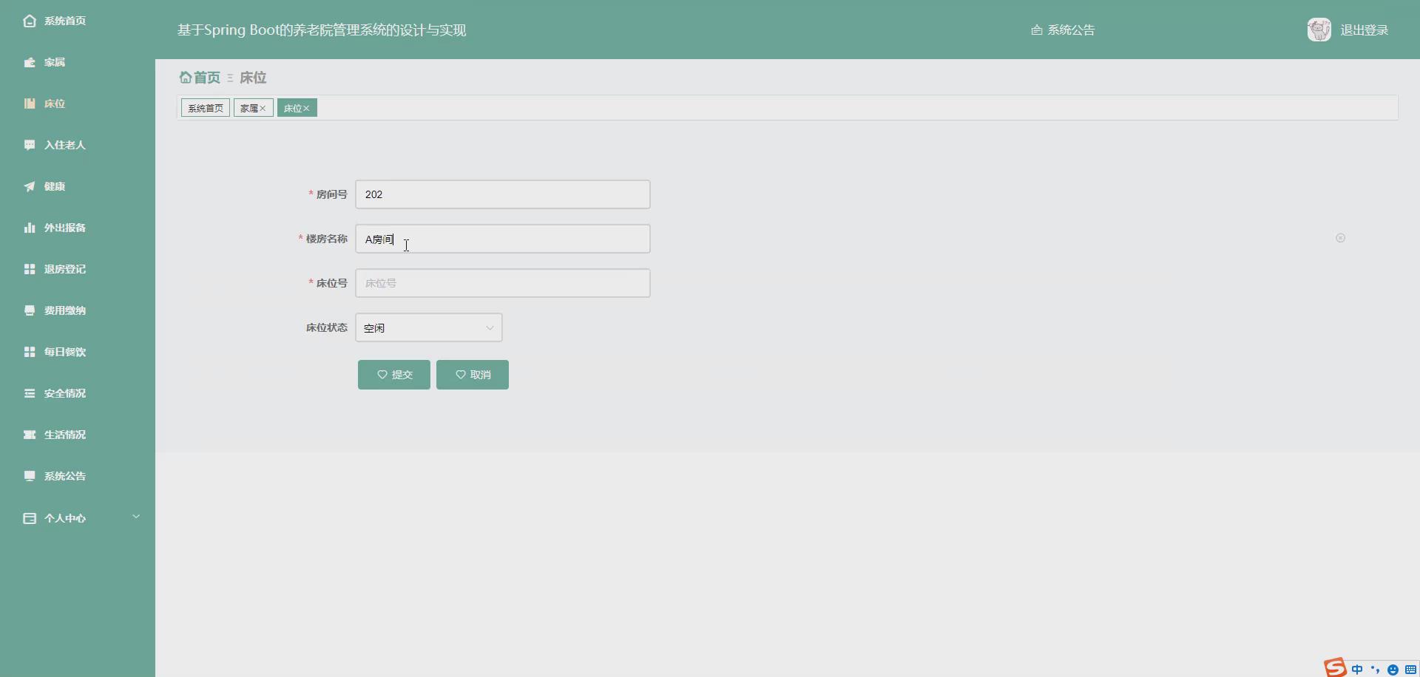Click the 系统公告 icon in top header
The image size is (1420, 677).
click(1037, 30)
